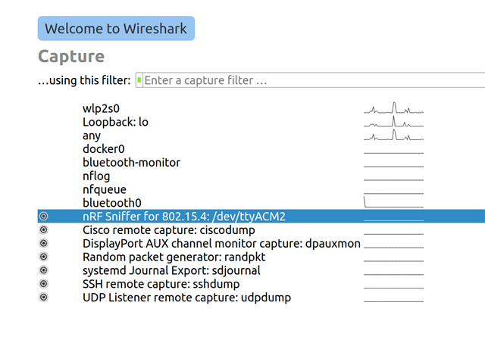Click the bluetooth0 traffic sparkline
This screenshot has width=485, height=343.
pos(394,201)
